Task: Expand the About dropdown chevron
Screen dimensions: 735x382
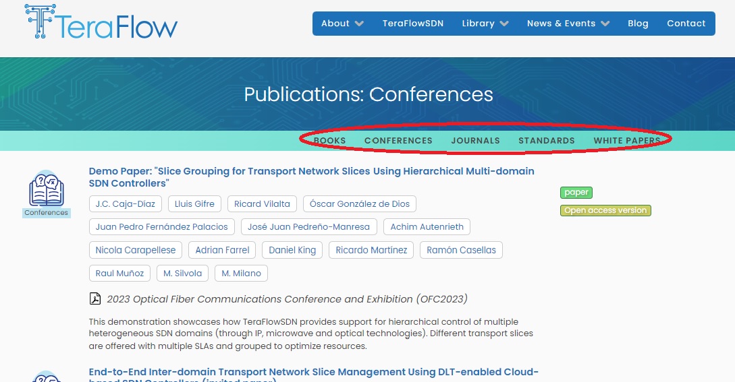Action: tap(360, 24)
